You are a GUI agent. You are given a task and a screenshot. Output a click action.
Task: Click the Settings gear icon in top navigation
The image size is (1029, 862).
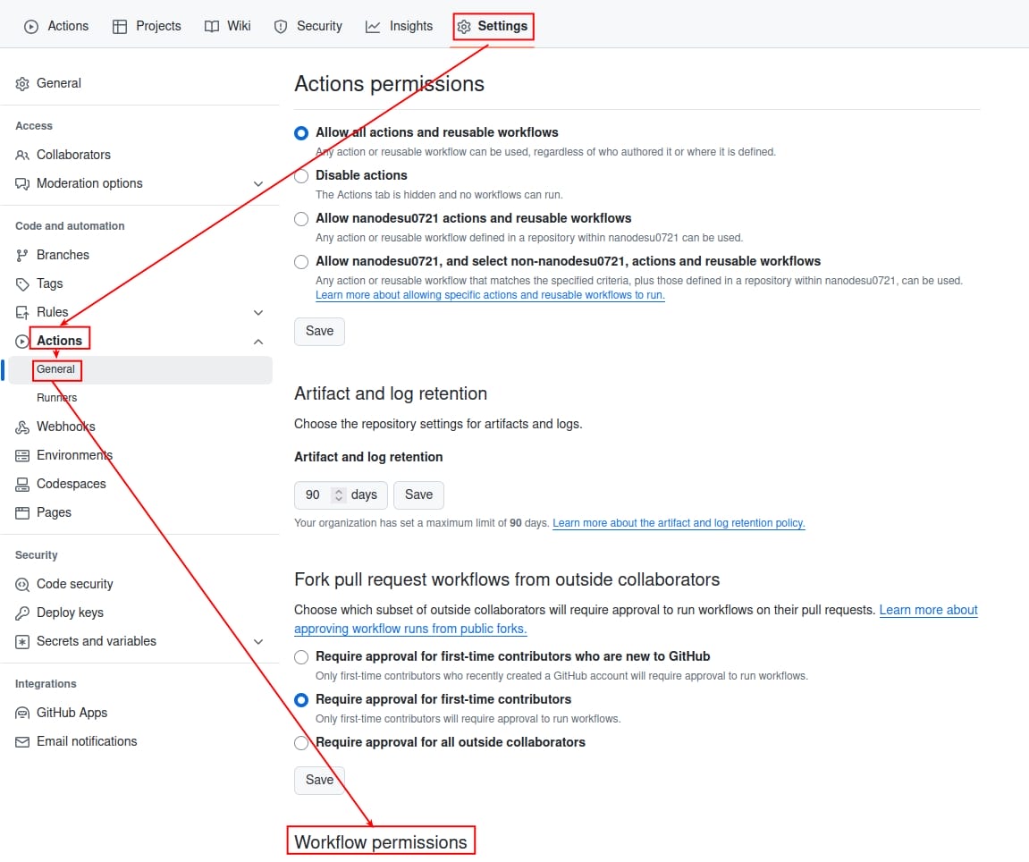tap(464, 26)
